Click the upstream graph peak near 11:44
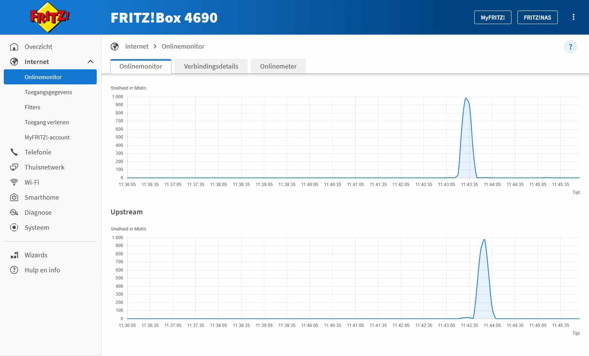This screenshot has height=356, width=589. coord(484,240)
